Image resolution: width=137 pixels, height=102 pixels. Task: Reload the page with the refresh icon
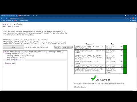[6, 18]
